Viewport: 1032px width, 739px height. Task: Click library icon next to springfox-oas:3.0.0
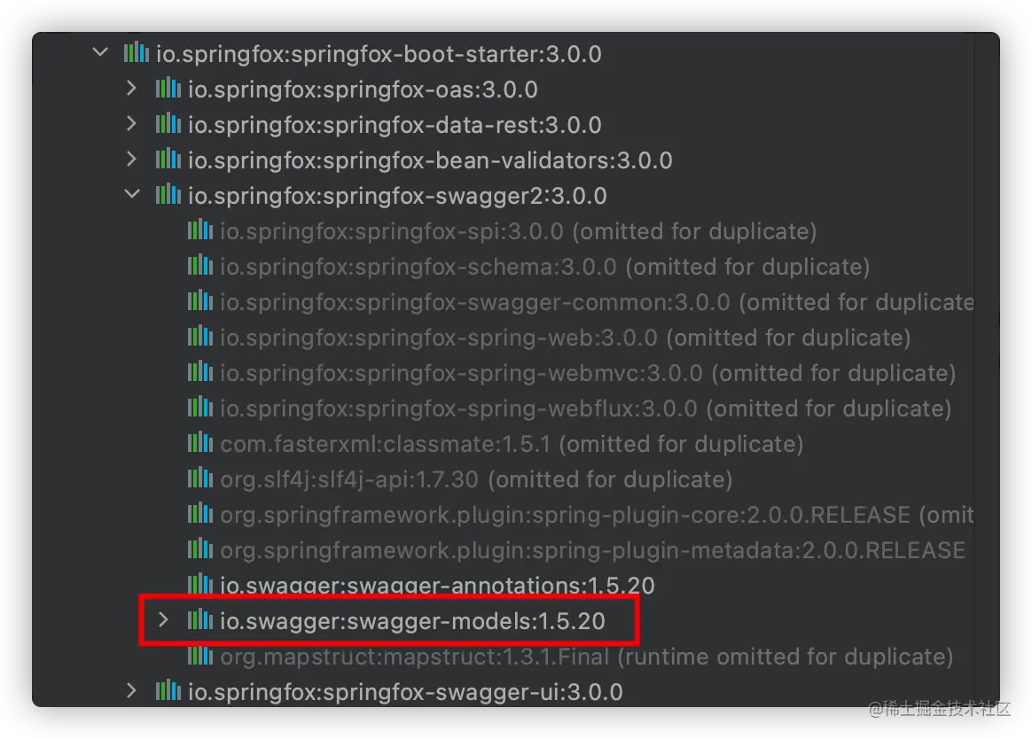(x=168, y=89)
